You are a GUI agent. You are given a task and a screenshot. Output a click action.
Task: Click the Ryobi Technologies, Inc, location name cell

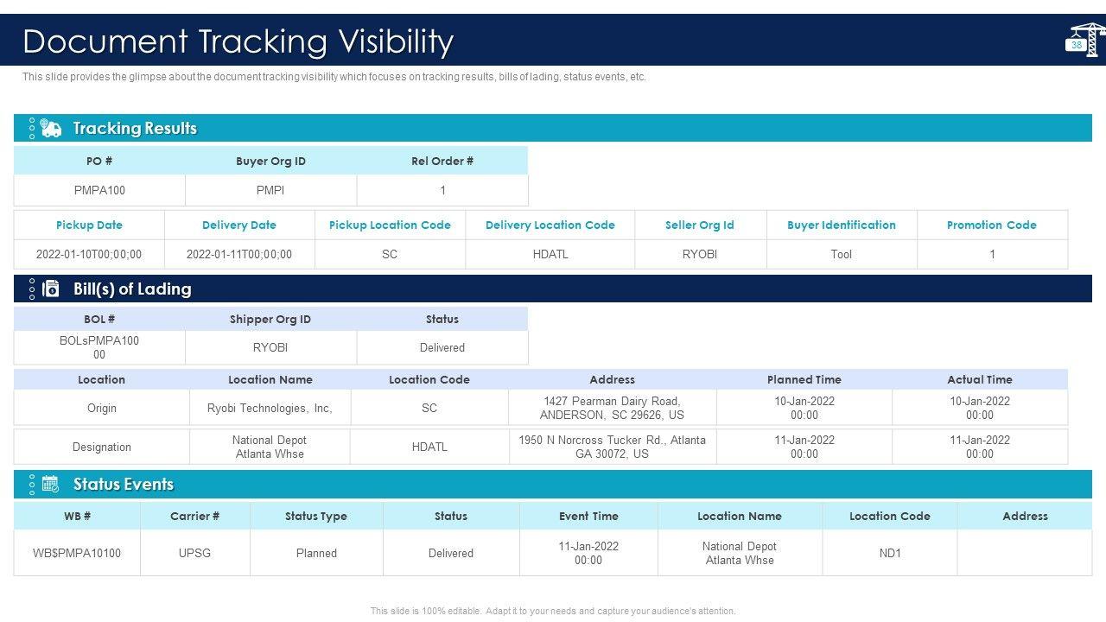point(270,408)
